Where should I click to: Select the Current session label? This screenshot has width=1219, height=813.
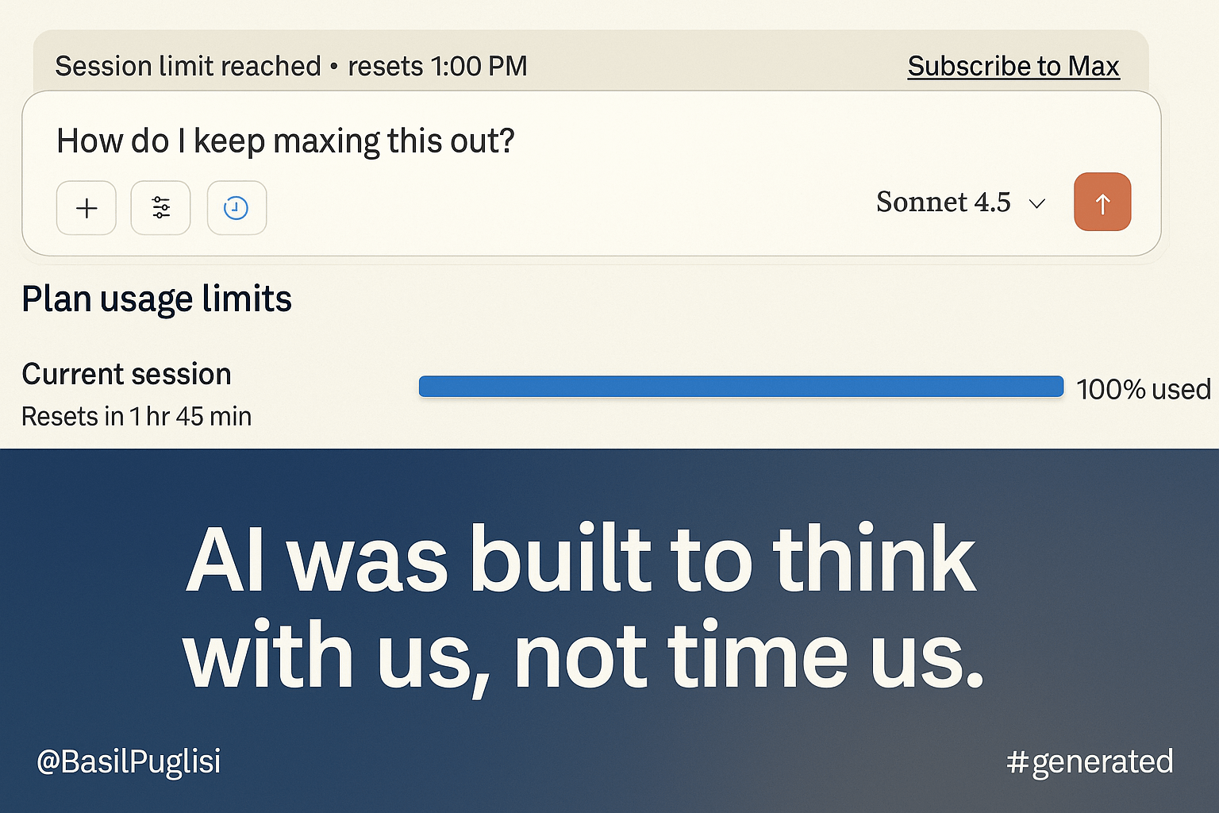tap(126, 374)
